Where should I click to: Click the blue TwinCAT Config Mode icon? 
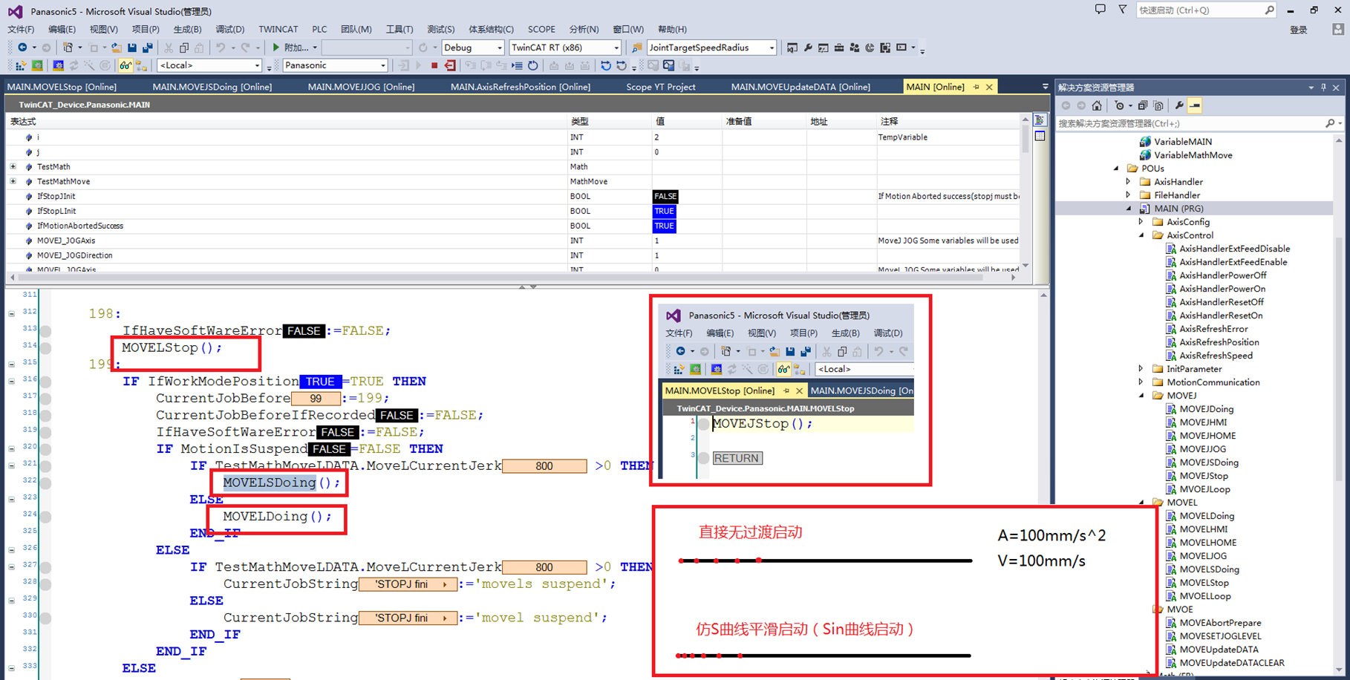(59, 65)
